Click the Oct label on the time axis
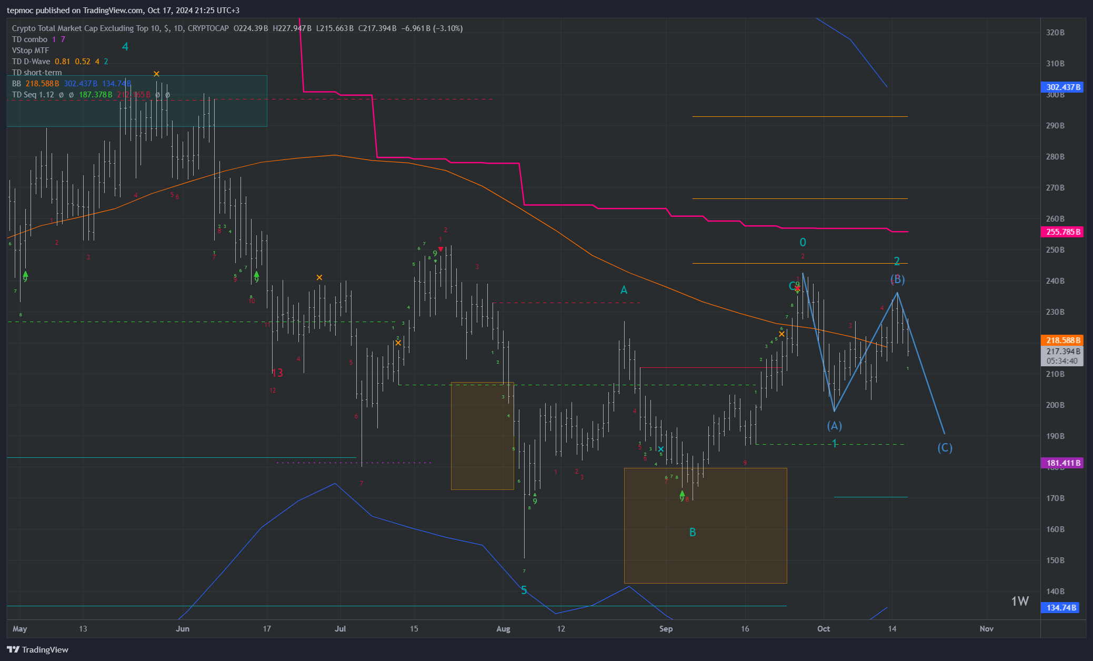This screenshot has width=1093, height=661. 824,629
